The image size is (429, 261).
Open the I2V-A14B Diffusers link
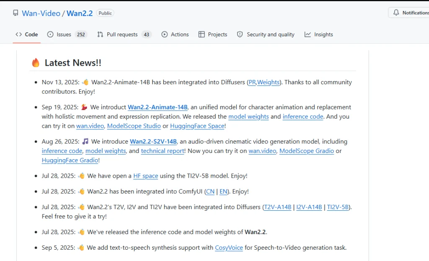(309, 207)
